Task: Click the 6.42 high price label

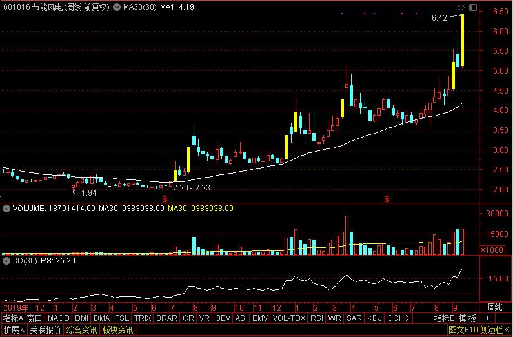Action: coord(439,18)
